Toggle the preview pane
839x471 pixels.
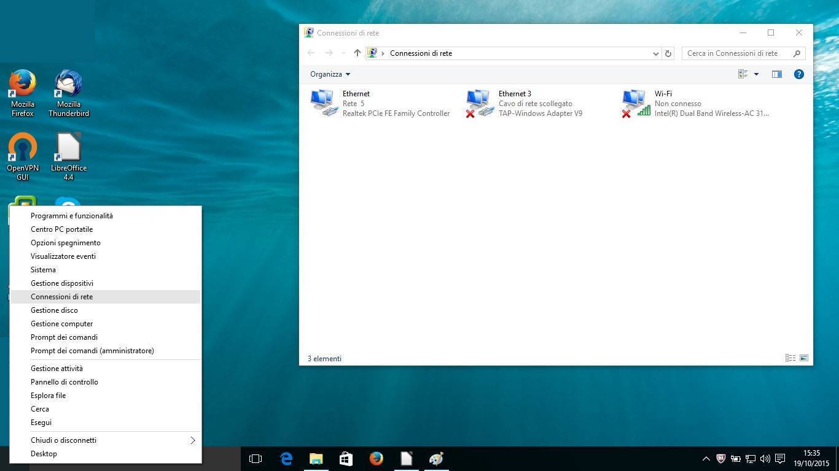pos(777,74)
